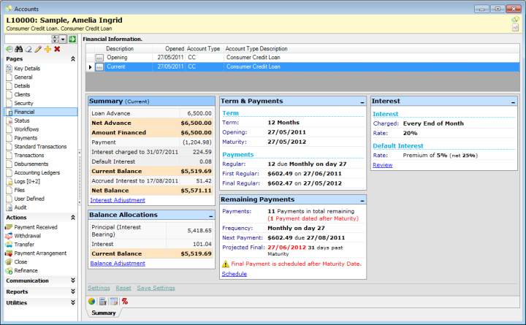Viewport: 526px width, 325px height.
Task: Click the green go arrow button
Action: [72, 39]
